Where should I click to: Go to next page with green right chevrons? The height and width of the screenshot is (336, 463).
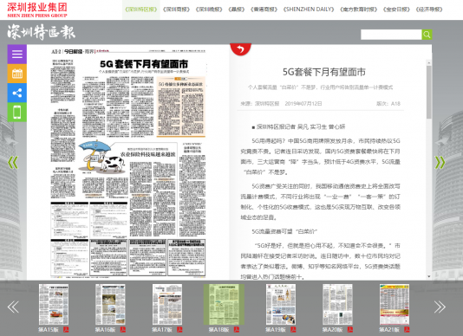point(440,163)
